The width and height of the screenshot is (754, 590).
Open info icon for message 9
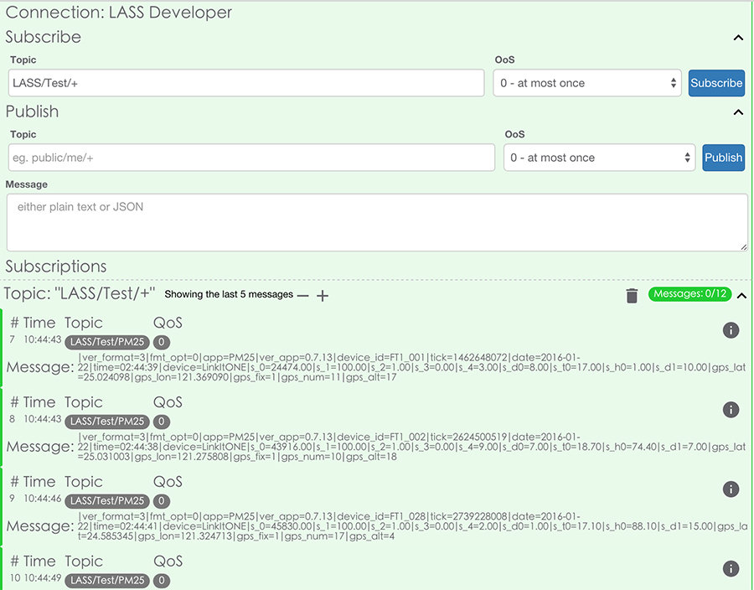(731, 489)
